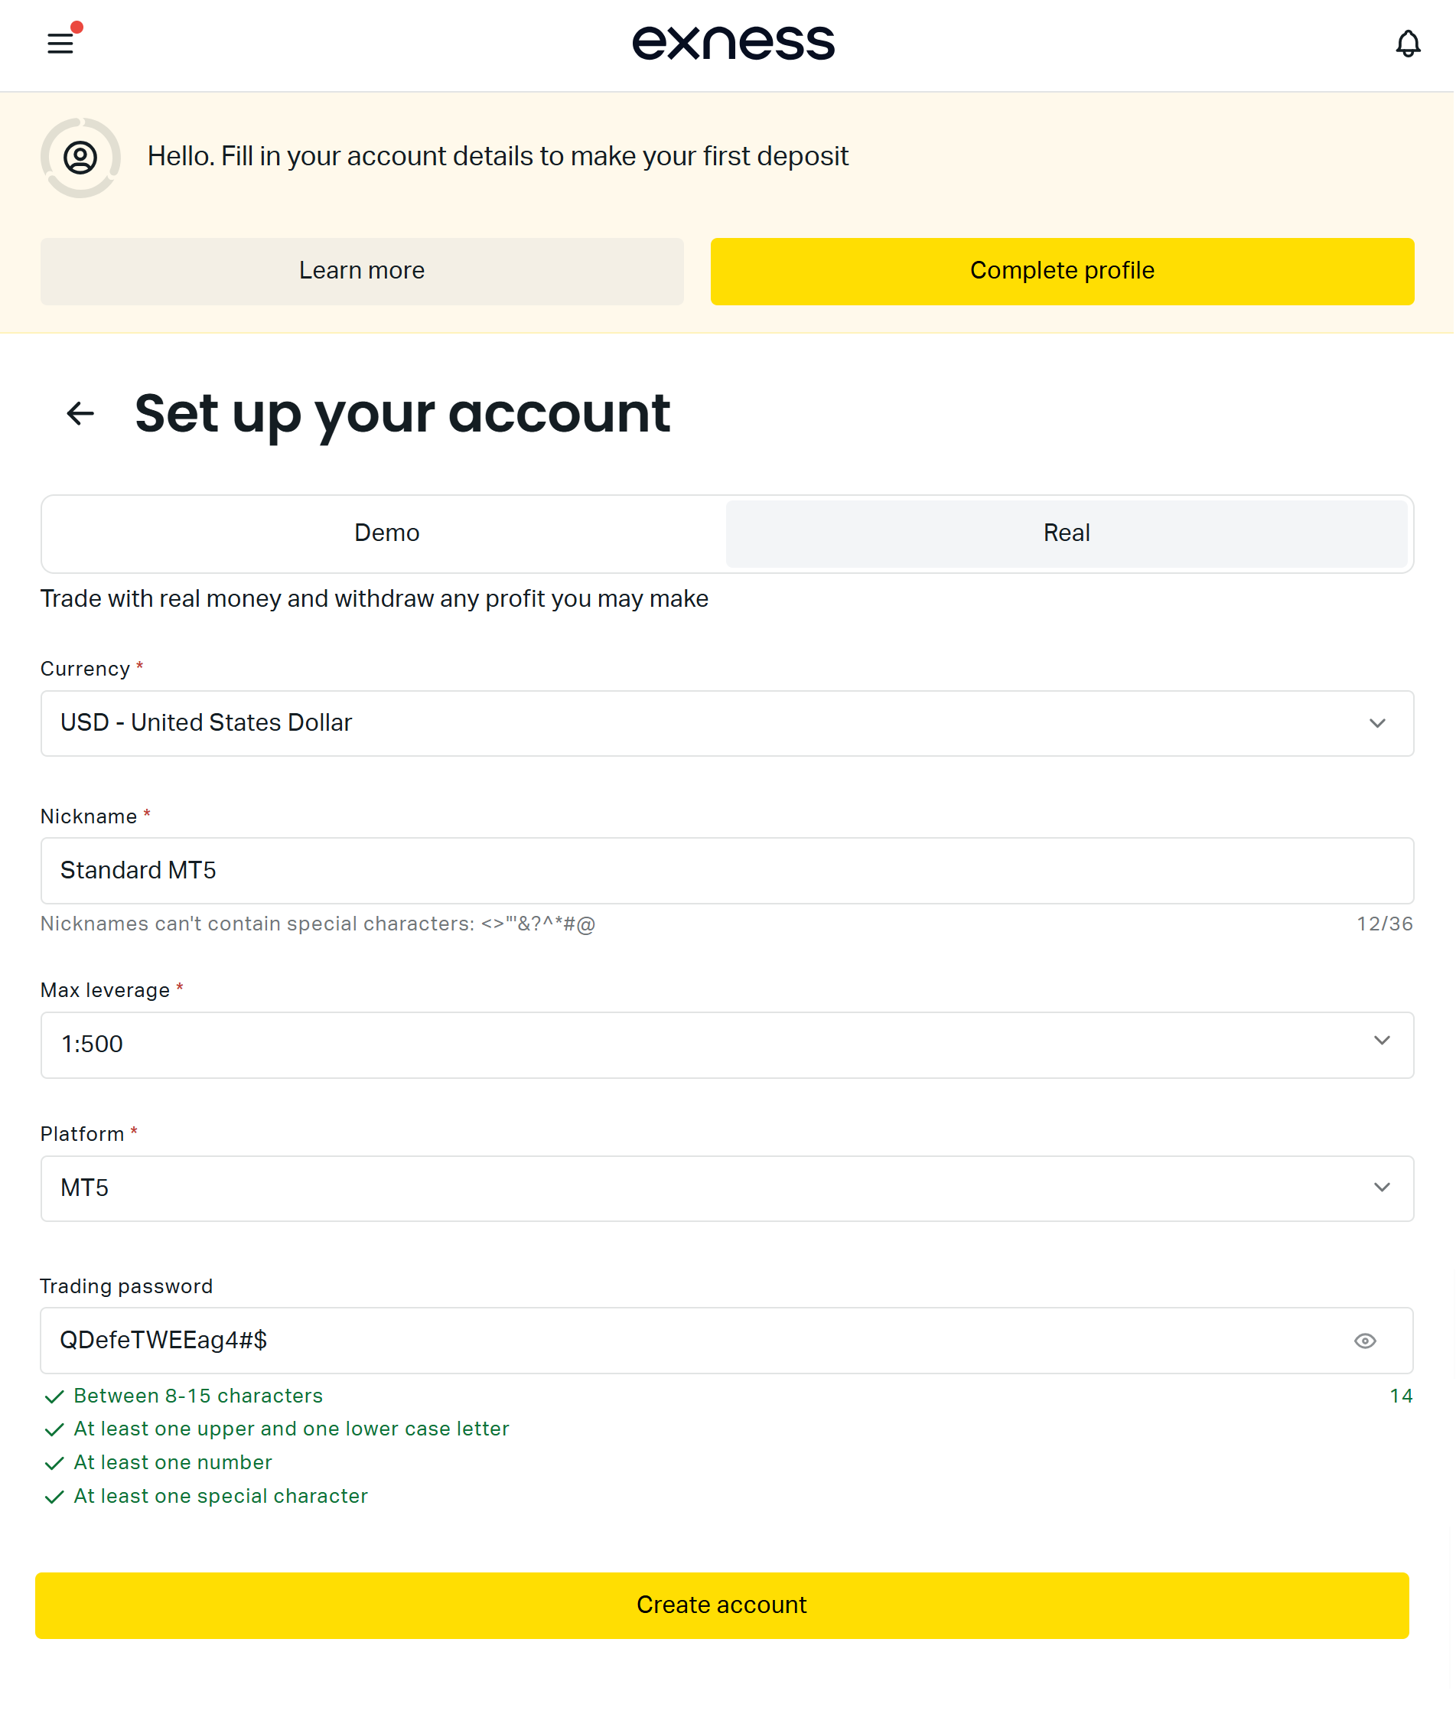Toggle trading password visibility
This screenshot has width=1456, height=1714.
[1366, 1342]
